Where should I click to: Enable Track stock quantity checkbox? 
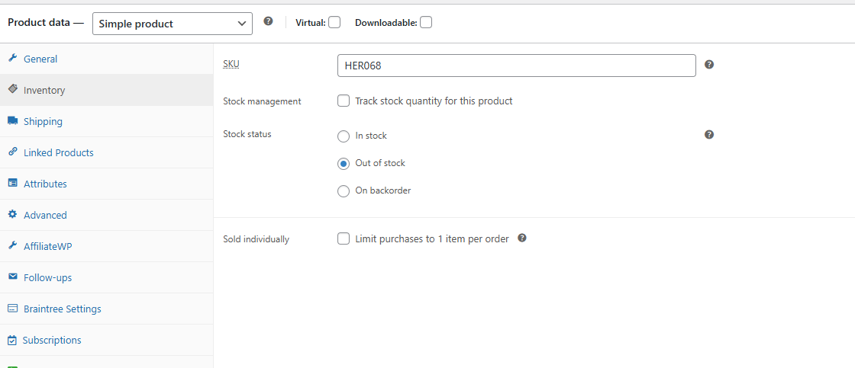343,101
